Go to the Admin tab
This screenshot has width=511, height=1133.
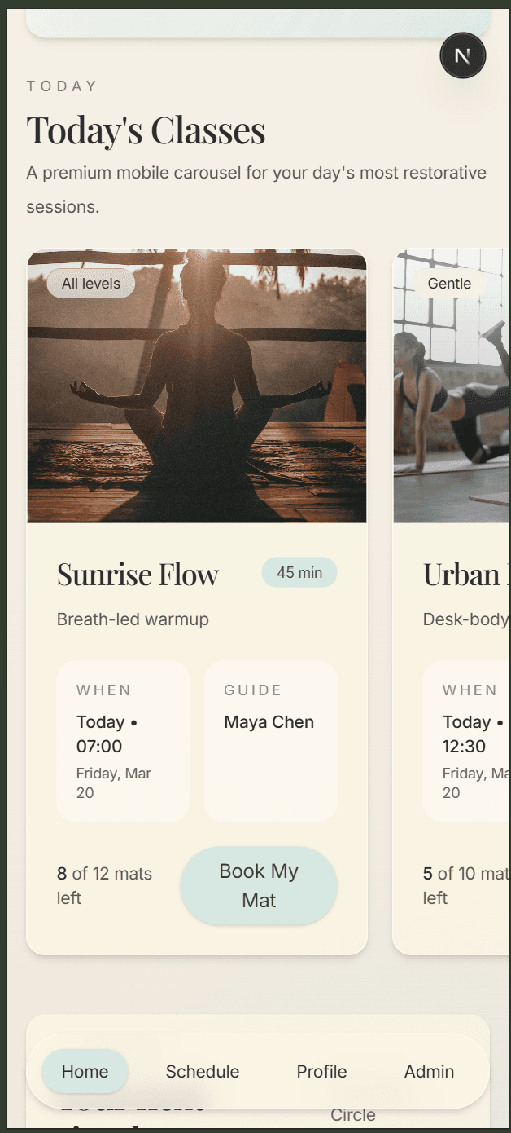click(429, 1071)
